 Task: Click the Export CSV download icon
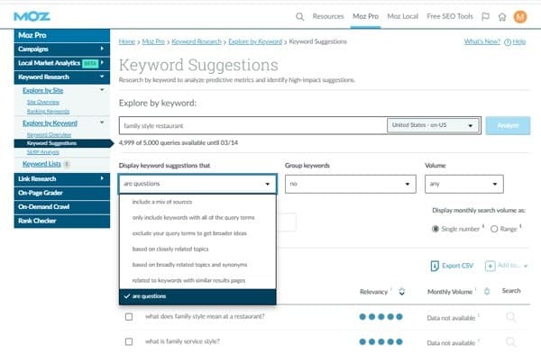[435, 266]
